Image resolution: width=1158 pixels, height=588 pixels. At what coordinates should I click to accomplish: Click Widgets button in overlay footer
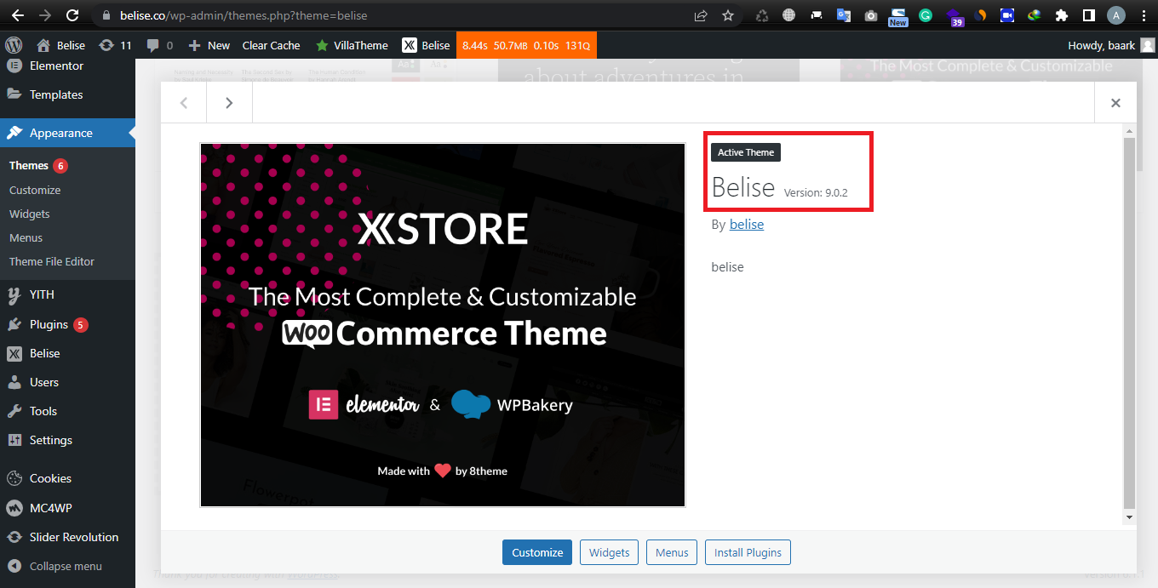[x=610, y=552]
